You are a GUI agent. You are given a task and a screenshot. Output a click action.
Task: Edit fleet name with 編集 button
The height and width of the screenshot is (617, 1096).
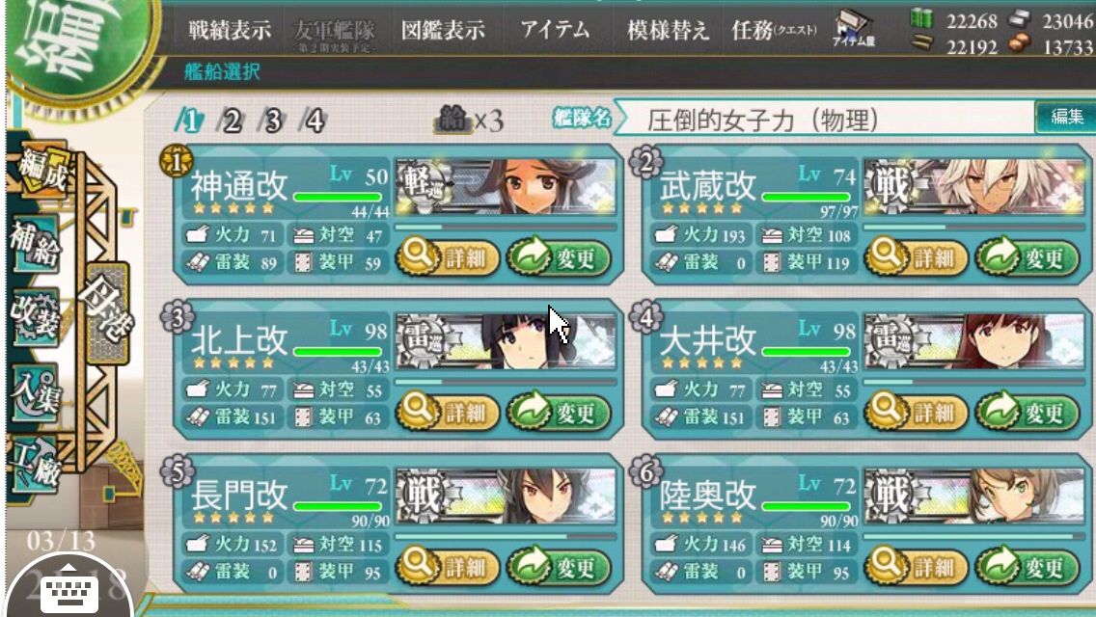(1064, 116)
